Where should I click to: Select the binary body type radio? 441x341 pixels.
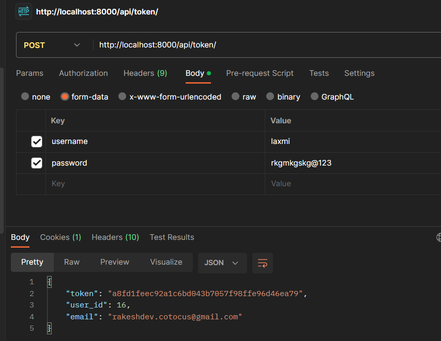click(270, 96)
